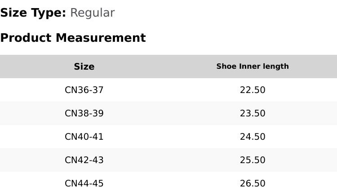Select the Regular size type value
This screenshot has height=195, width=337.
click(x=93, y=13)
